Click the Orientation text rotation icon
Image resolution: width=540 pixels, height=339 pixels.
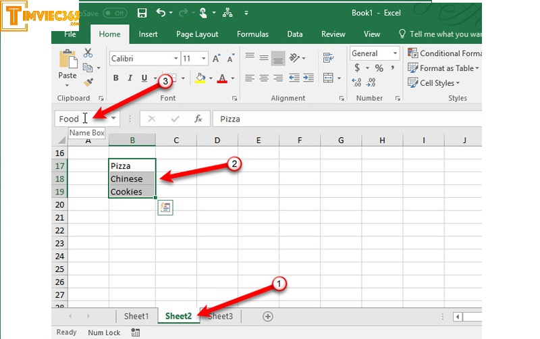coord(295,57)
